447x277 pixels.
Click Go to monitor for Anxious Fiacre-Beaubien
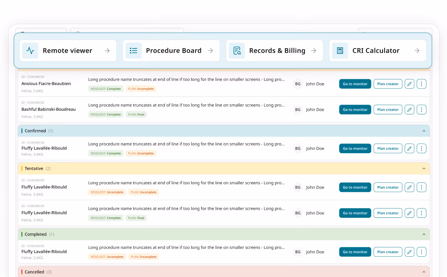coord(355,83)
